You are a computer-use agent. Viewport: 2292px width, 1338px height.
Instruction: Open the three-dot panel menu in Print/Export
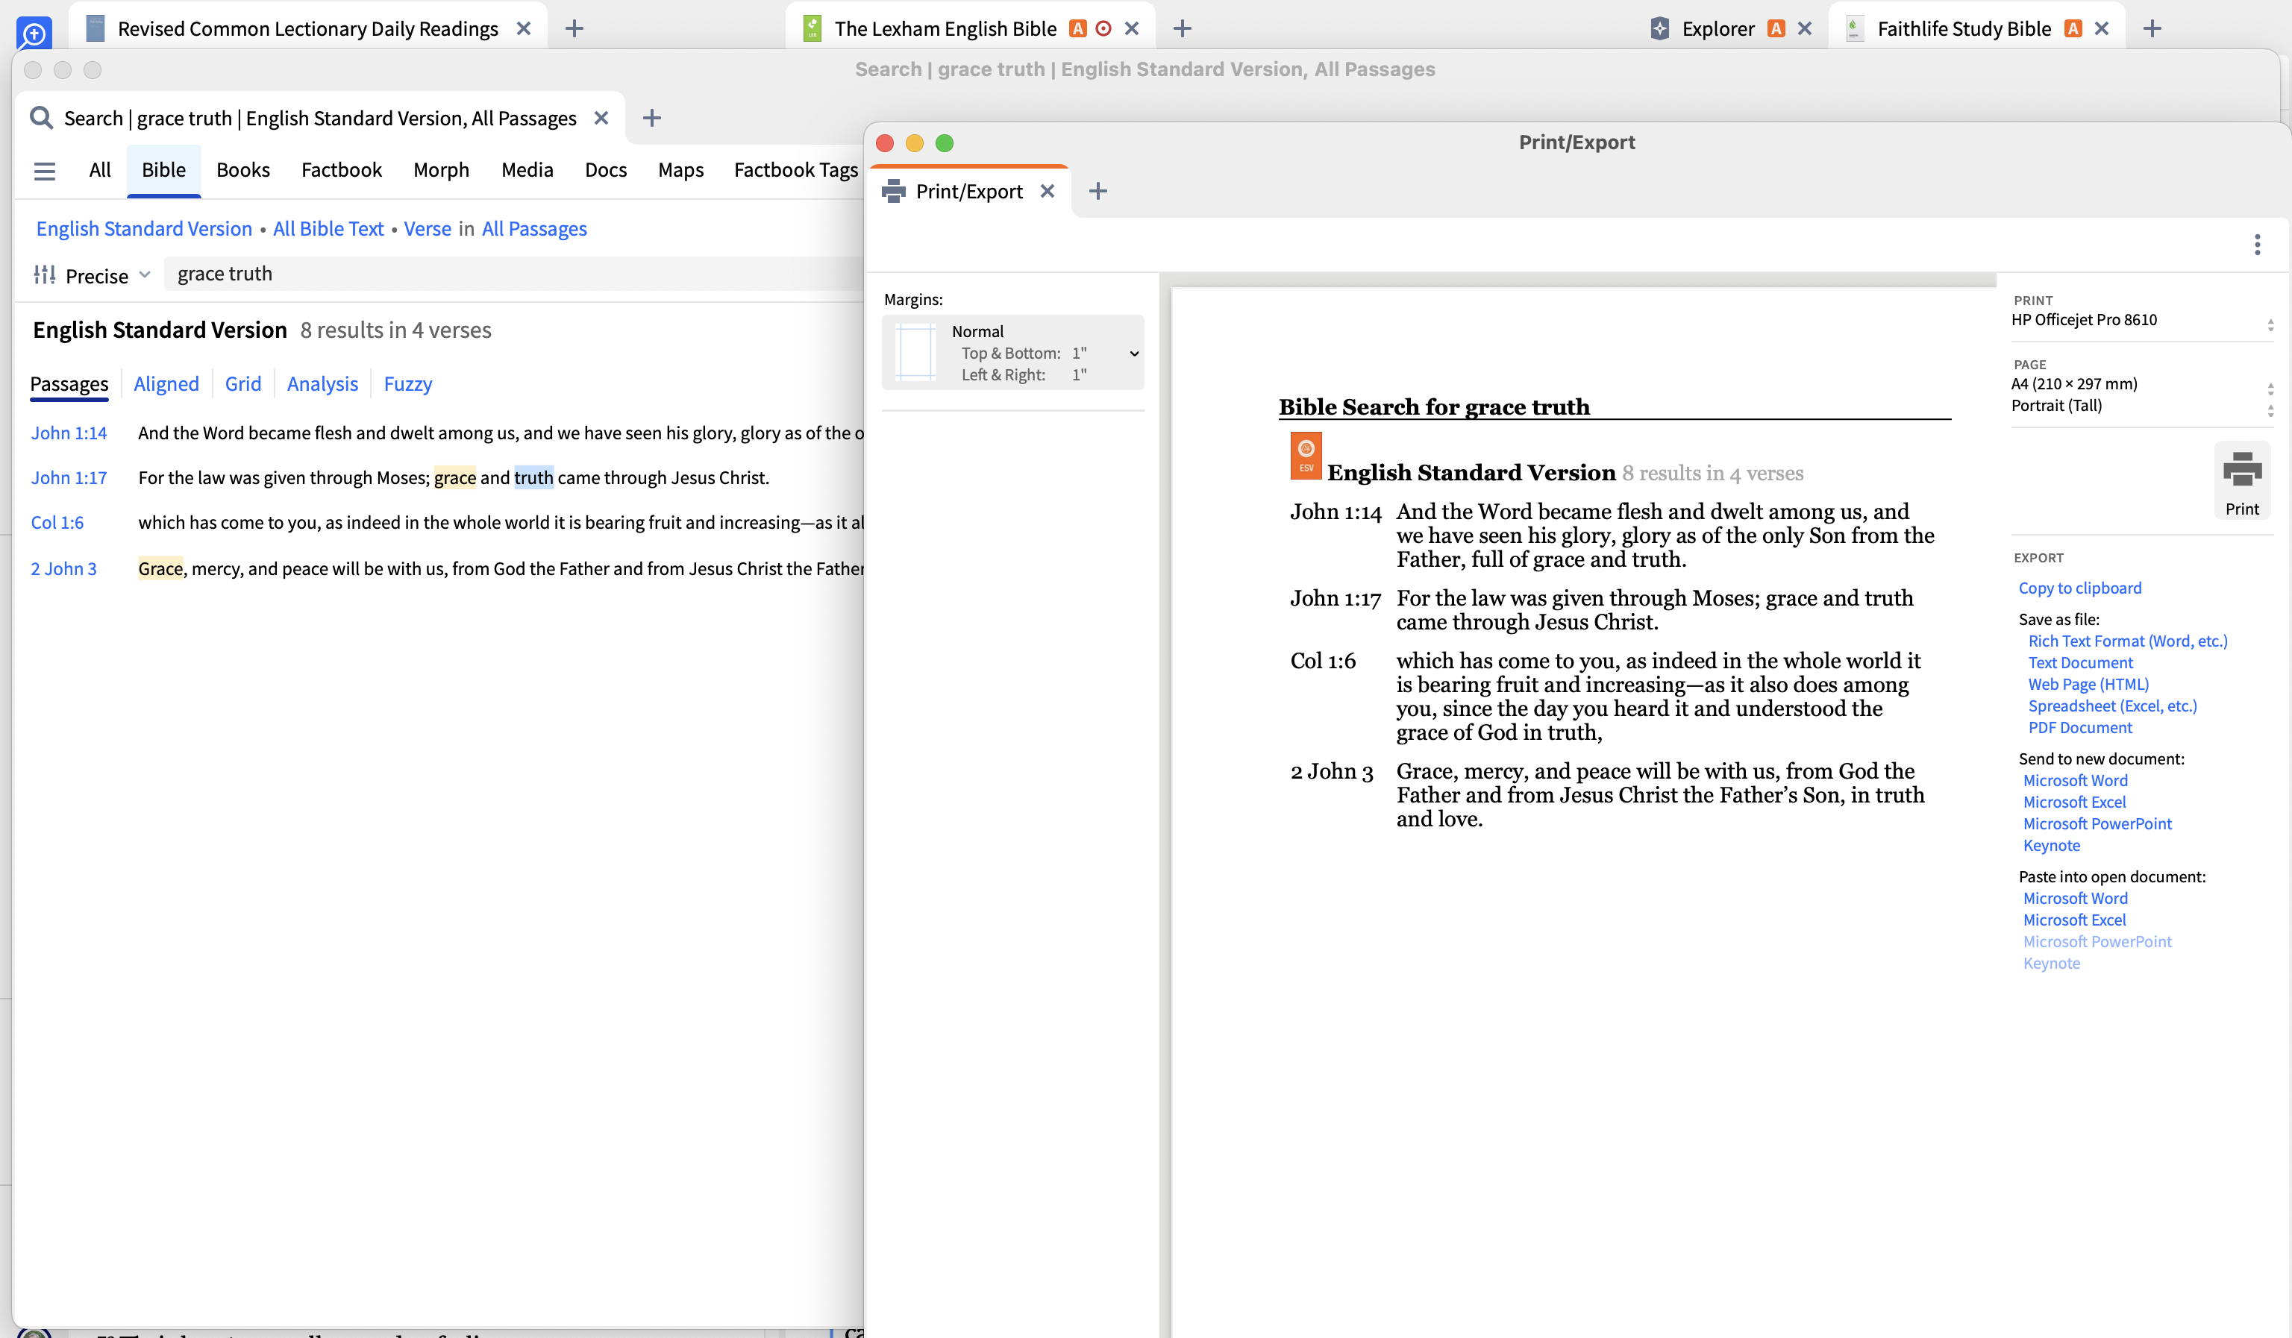click(x=2258, y=245)
